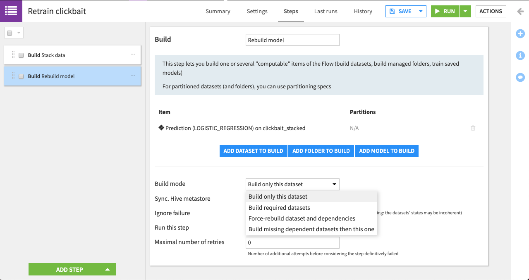Click the N/A partitions value
The width and height of the screenshot is (529, 280).
(x=354, y=128)
